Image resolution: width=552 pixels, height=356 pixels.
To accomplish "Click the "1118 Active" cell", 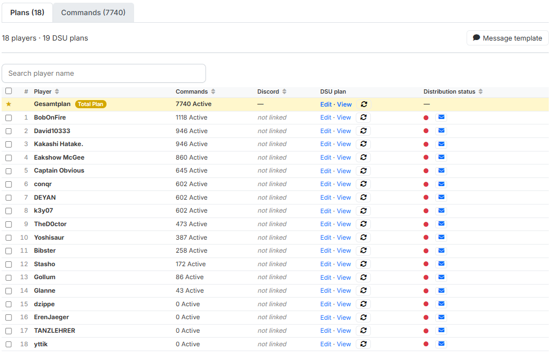I will 191,117.
